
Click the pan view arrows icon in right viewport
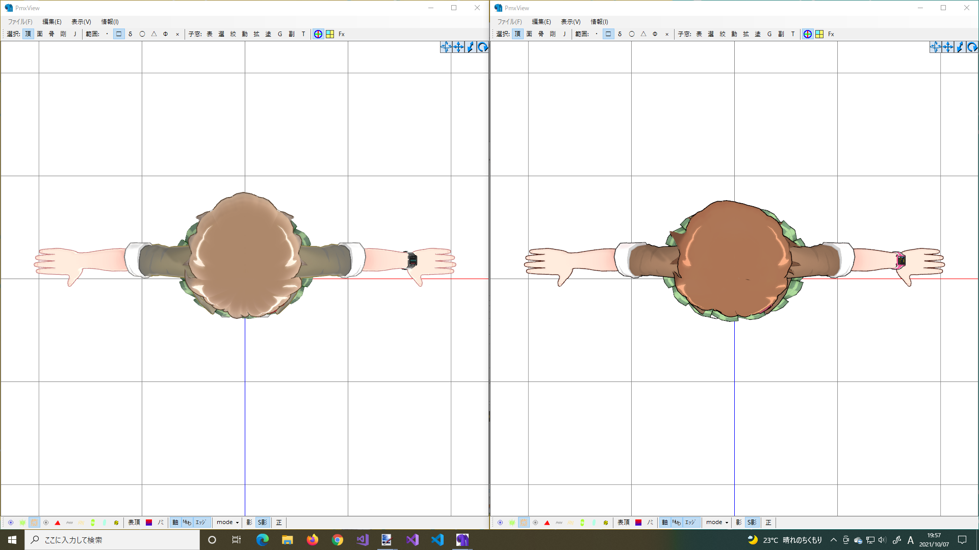pos(948,47)
